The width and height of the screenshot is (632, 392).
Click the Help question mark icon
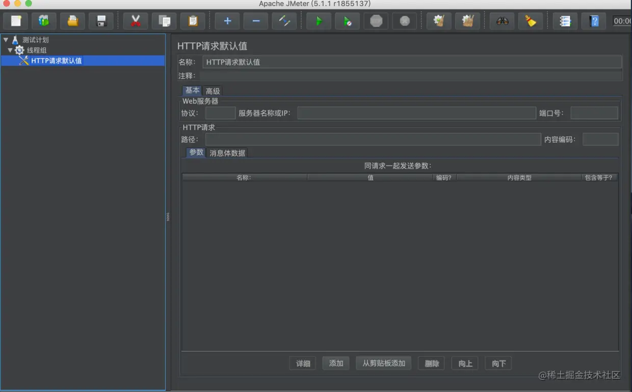(x=594, y=21)
